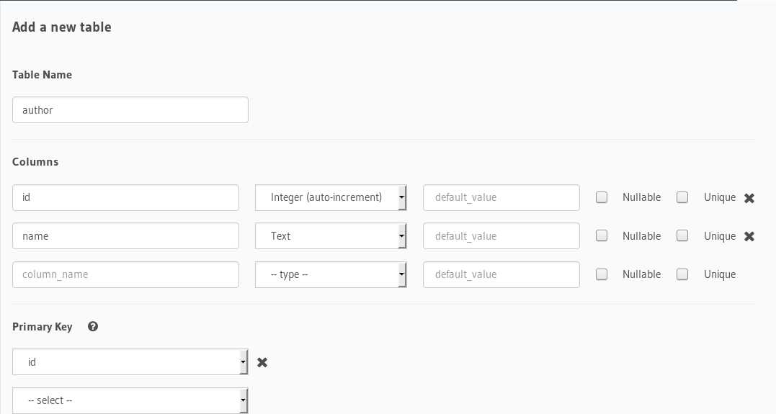The image size is (776, 414).
Task: Click default_value field for name column
Action: pyautogui.click(x=501, y=236)
